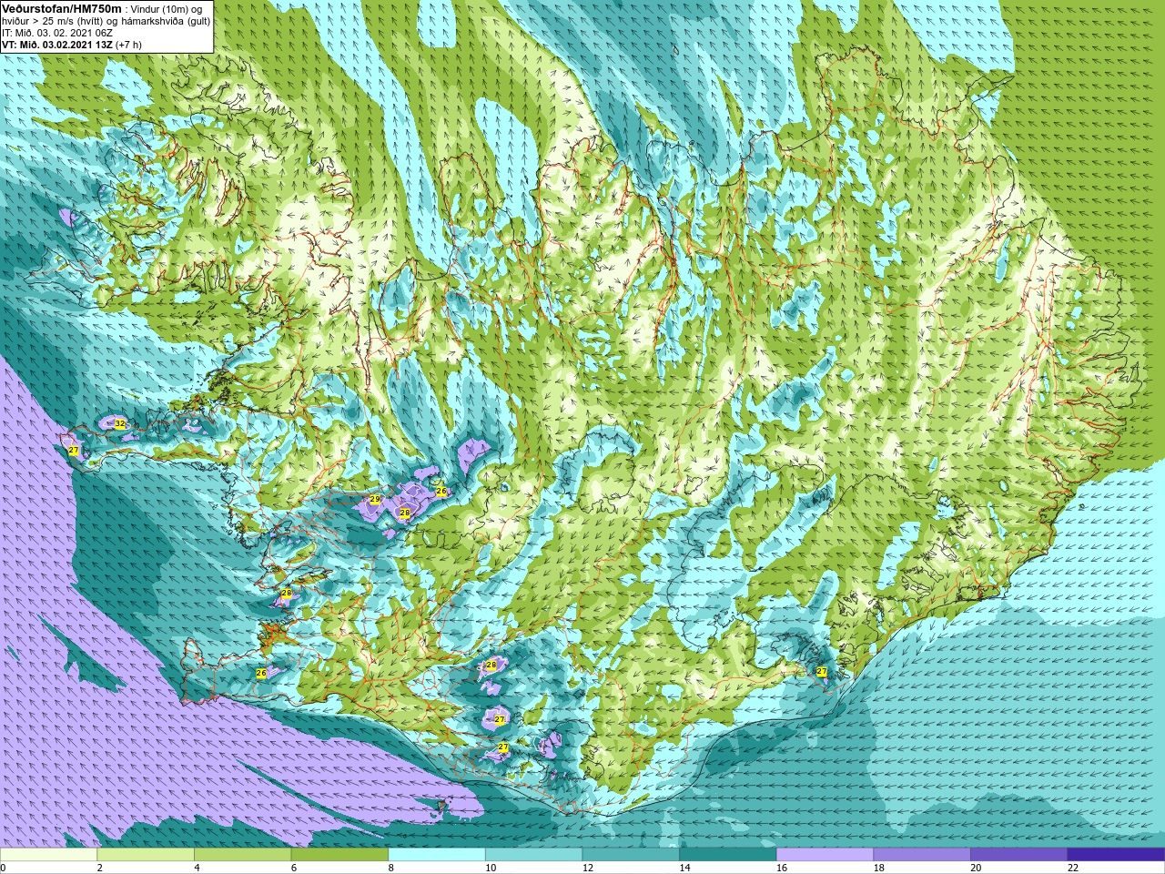This screenshot has width=1165, height=874.
Task: Select the 16–18 m/s lavender legend swatch
Action: 825,855
